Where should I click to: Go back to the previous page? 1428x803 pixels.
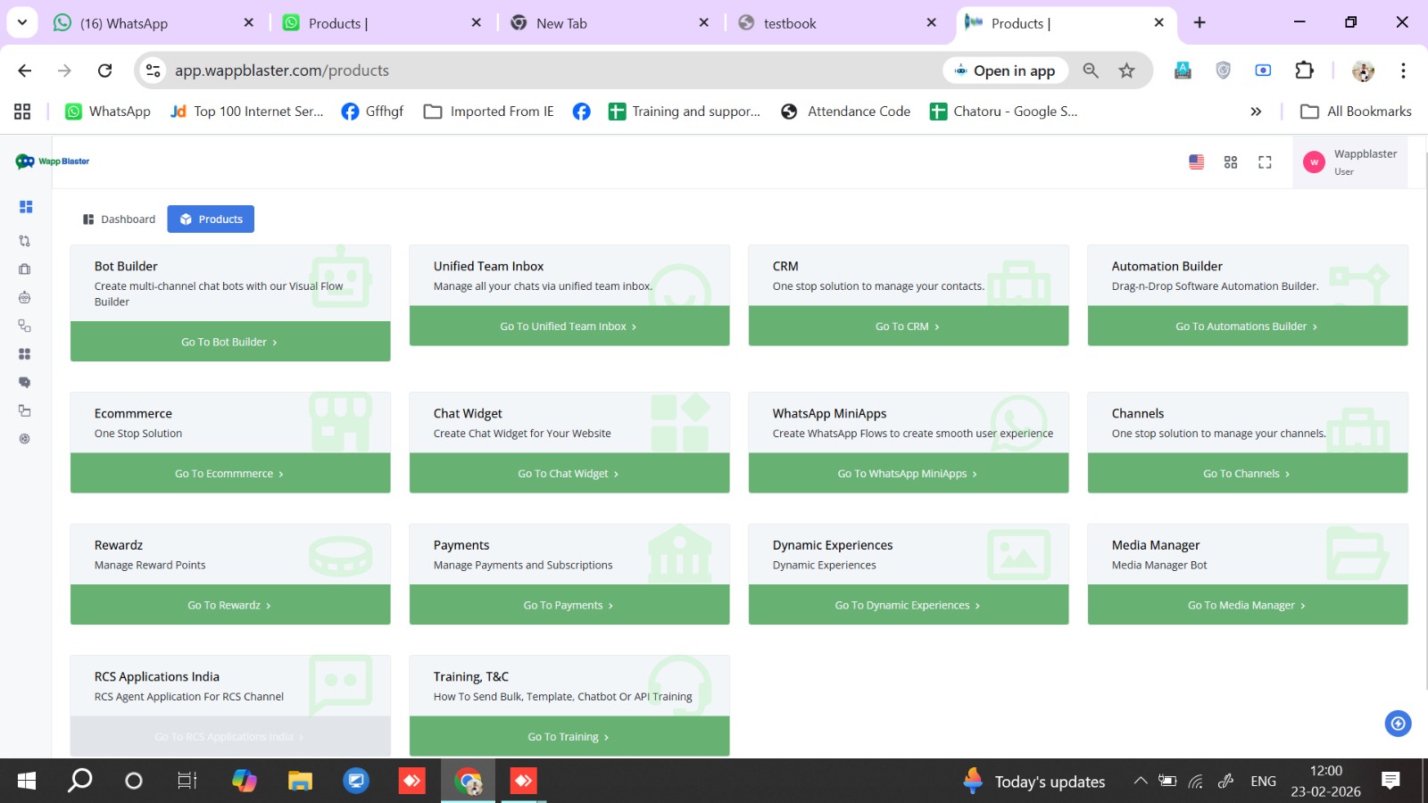pyautogui.click(x=25, y=70)
